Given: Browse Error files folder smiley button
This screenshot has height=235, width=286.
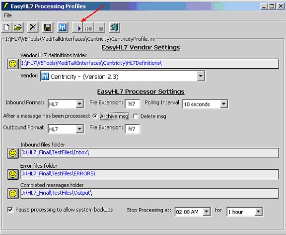Looking at the screenshot, I should click(13, 174).
